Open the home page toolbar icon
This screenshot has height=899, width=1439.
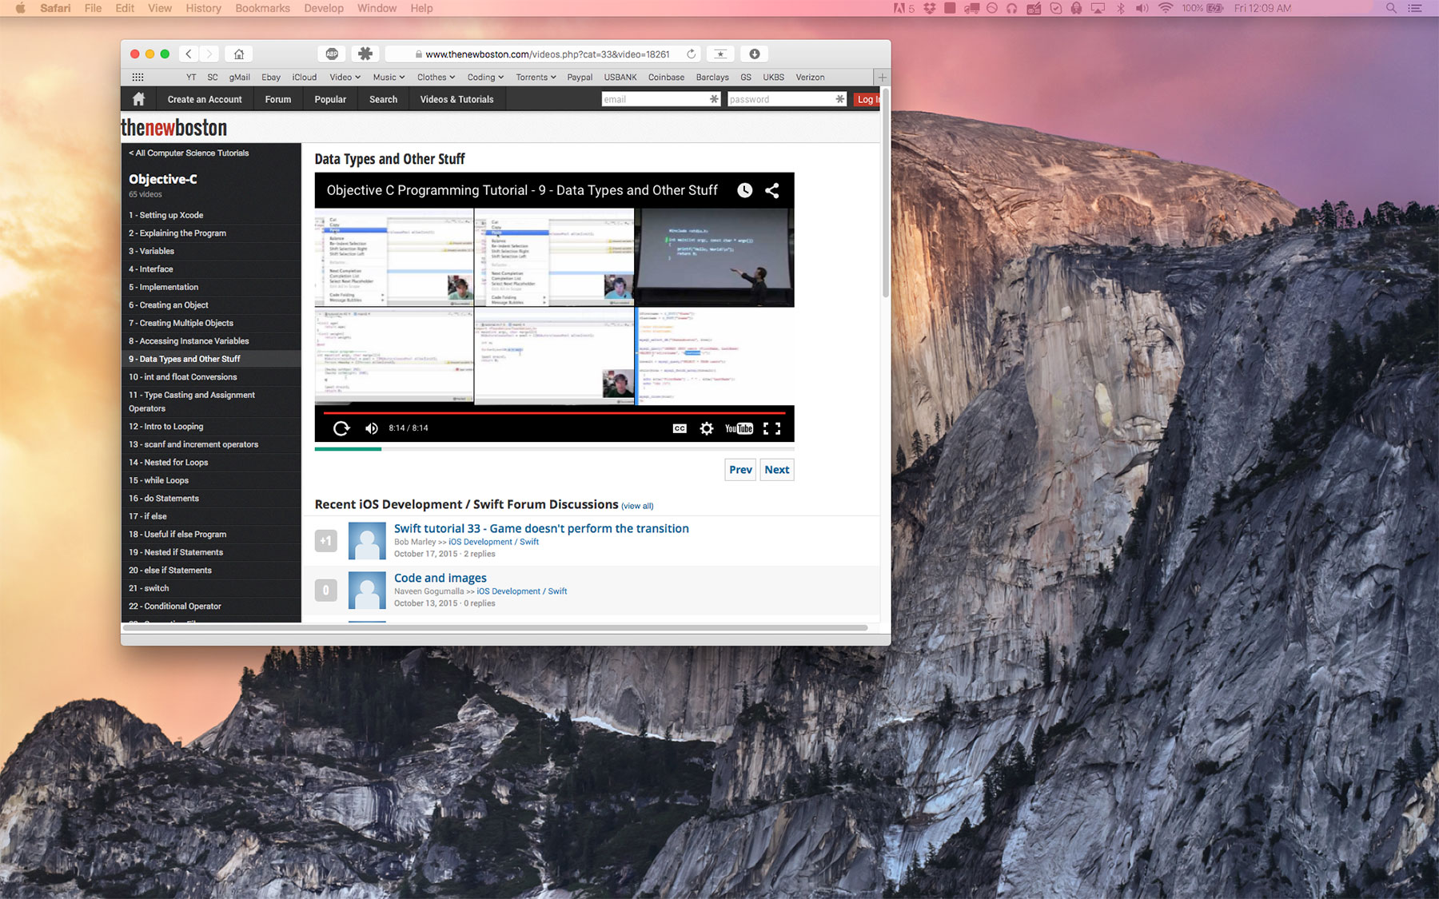click(239, 54)
